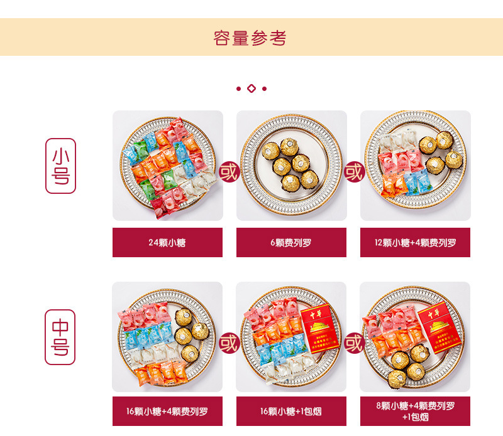
Task: Open the plate photo with candies and cigarette pack
Action: [291, 337]
